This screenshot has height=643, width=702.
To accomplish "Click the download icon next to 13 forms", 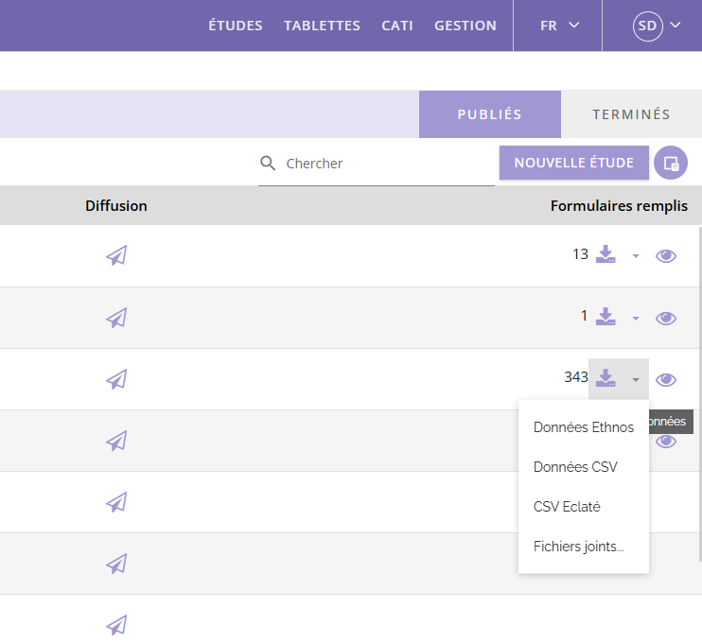I will click(605, 254).
